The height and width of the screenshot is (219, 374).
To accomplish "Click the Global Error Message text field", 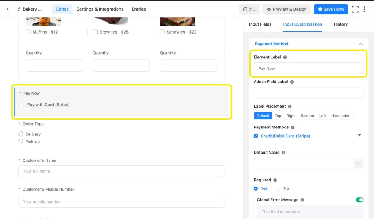I will click(x=310, y=211).
